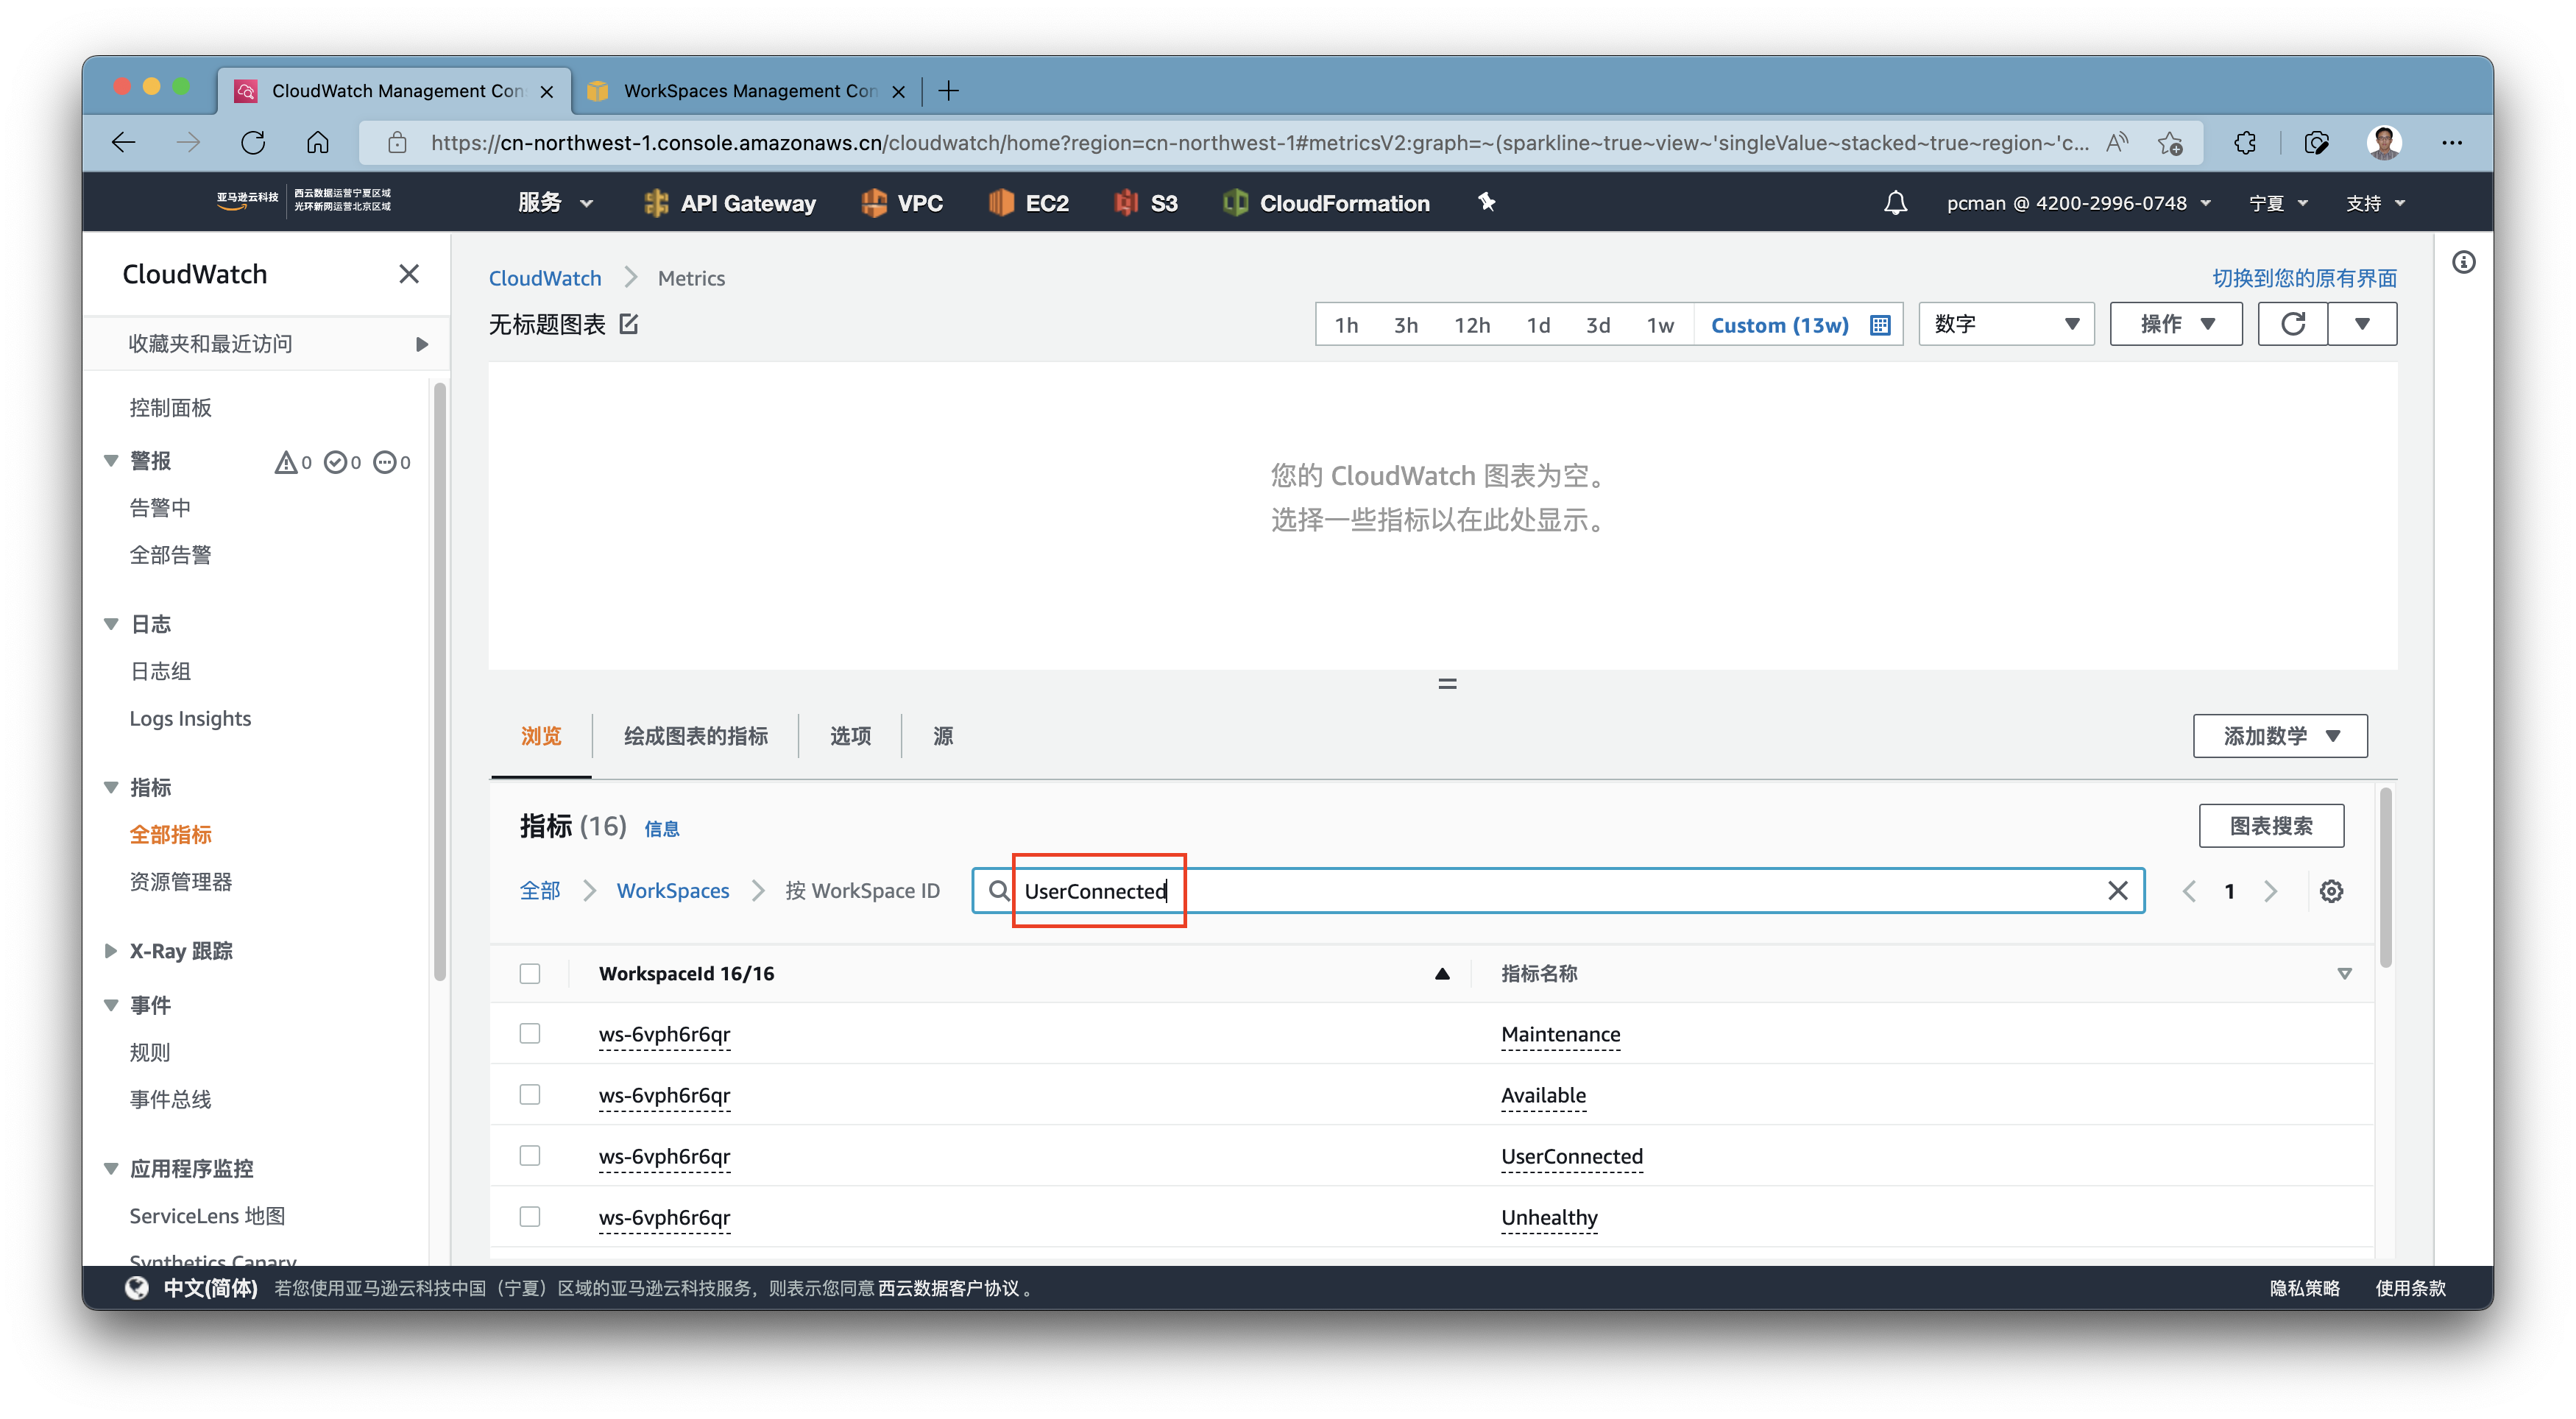Open the browser profile avatar
Viewport: 2576px width, 1419px height.
coord(2384,143)
